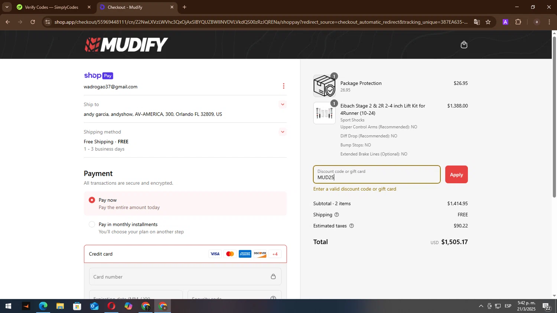
Task: Click the Credit card payment header
Action: (185, 254)
